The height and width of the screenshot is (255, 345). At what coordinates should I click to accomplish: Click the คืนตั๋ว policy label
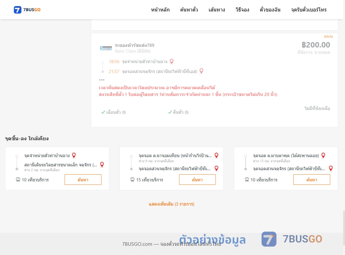tap(178, 112)
